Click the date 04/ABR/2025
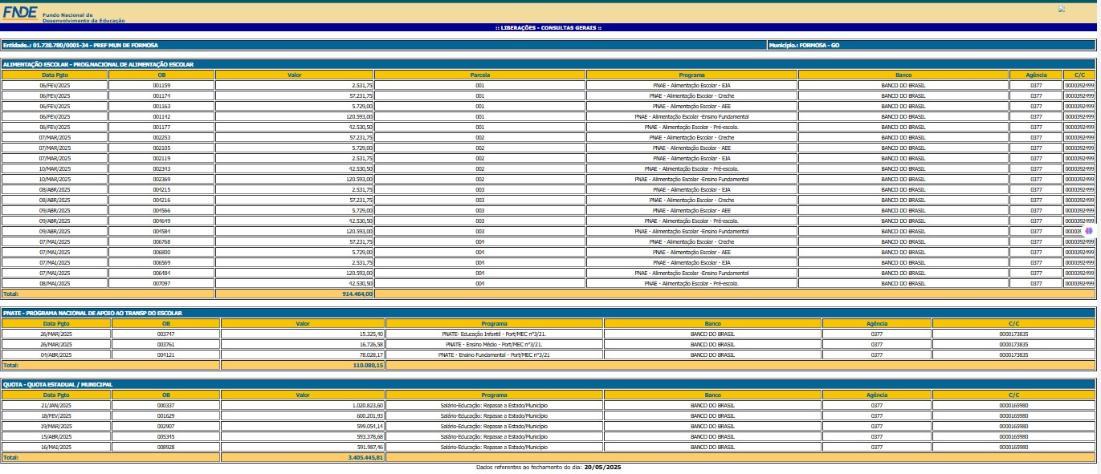The height and width of the screenshot is (474, 1101). coord(56,354)
